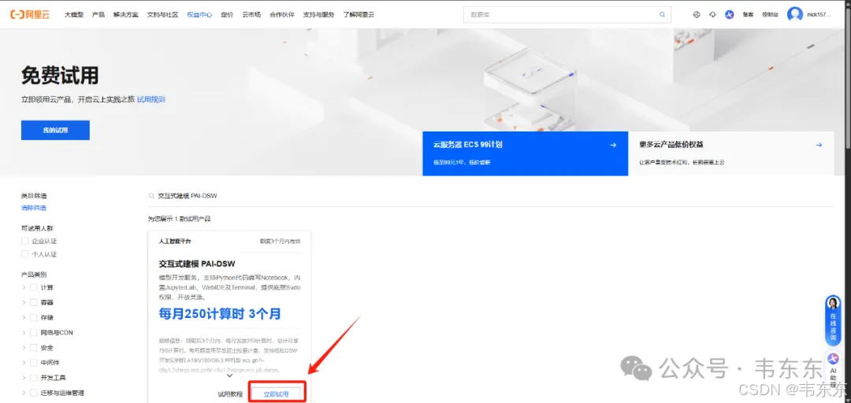The width and height of the screenshot is (851, 403).
Task: Open the 试用教程 link
Action: coord(231,394)
